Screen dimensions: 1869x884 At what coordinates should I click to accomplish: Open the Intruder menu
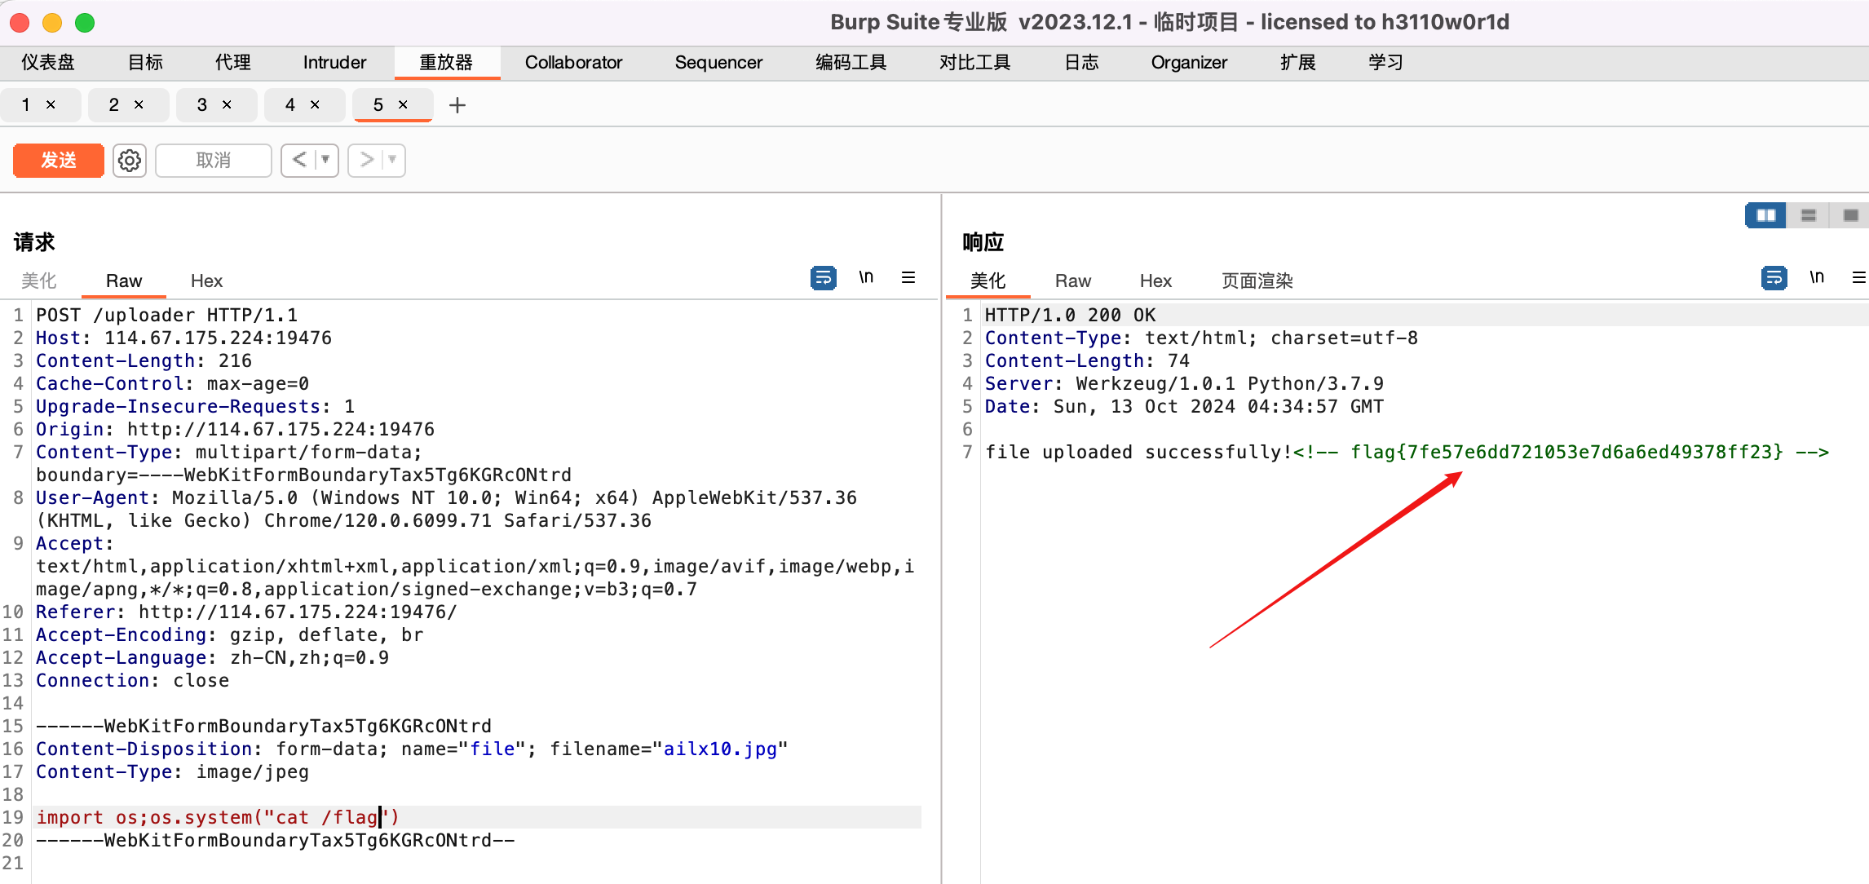(x=334, y=62)
